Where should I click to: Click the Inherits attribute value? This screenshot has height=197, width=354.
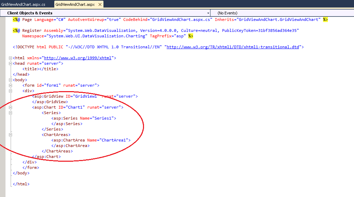click(279, 20)
